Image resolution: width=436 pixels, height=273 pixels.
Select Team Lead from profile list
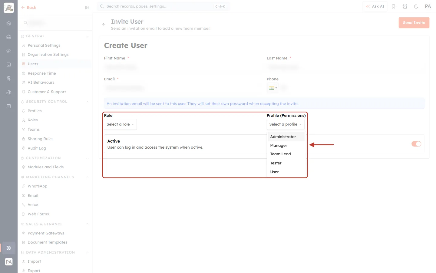point(286,154)
